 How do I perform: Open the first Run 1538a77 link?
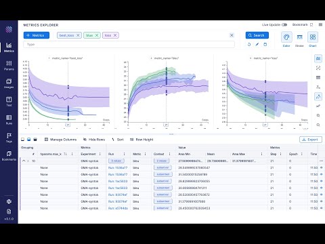118,167
